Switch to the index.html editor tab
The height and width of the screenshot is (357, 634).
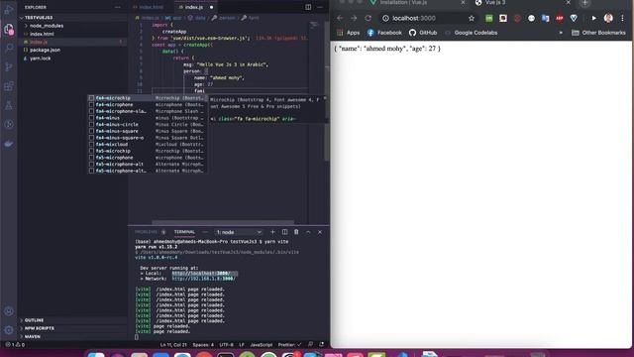click(151, 7)
